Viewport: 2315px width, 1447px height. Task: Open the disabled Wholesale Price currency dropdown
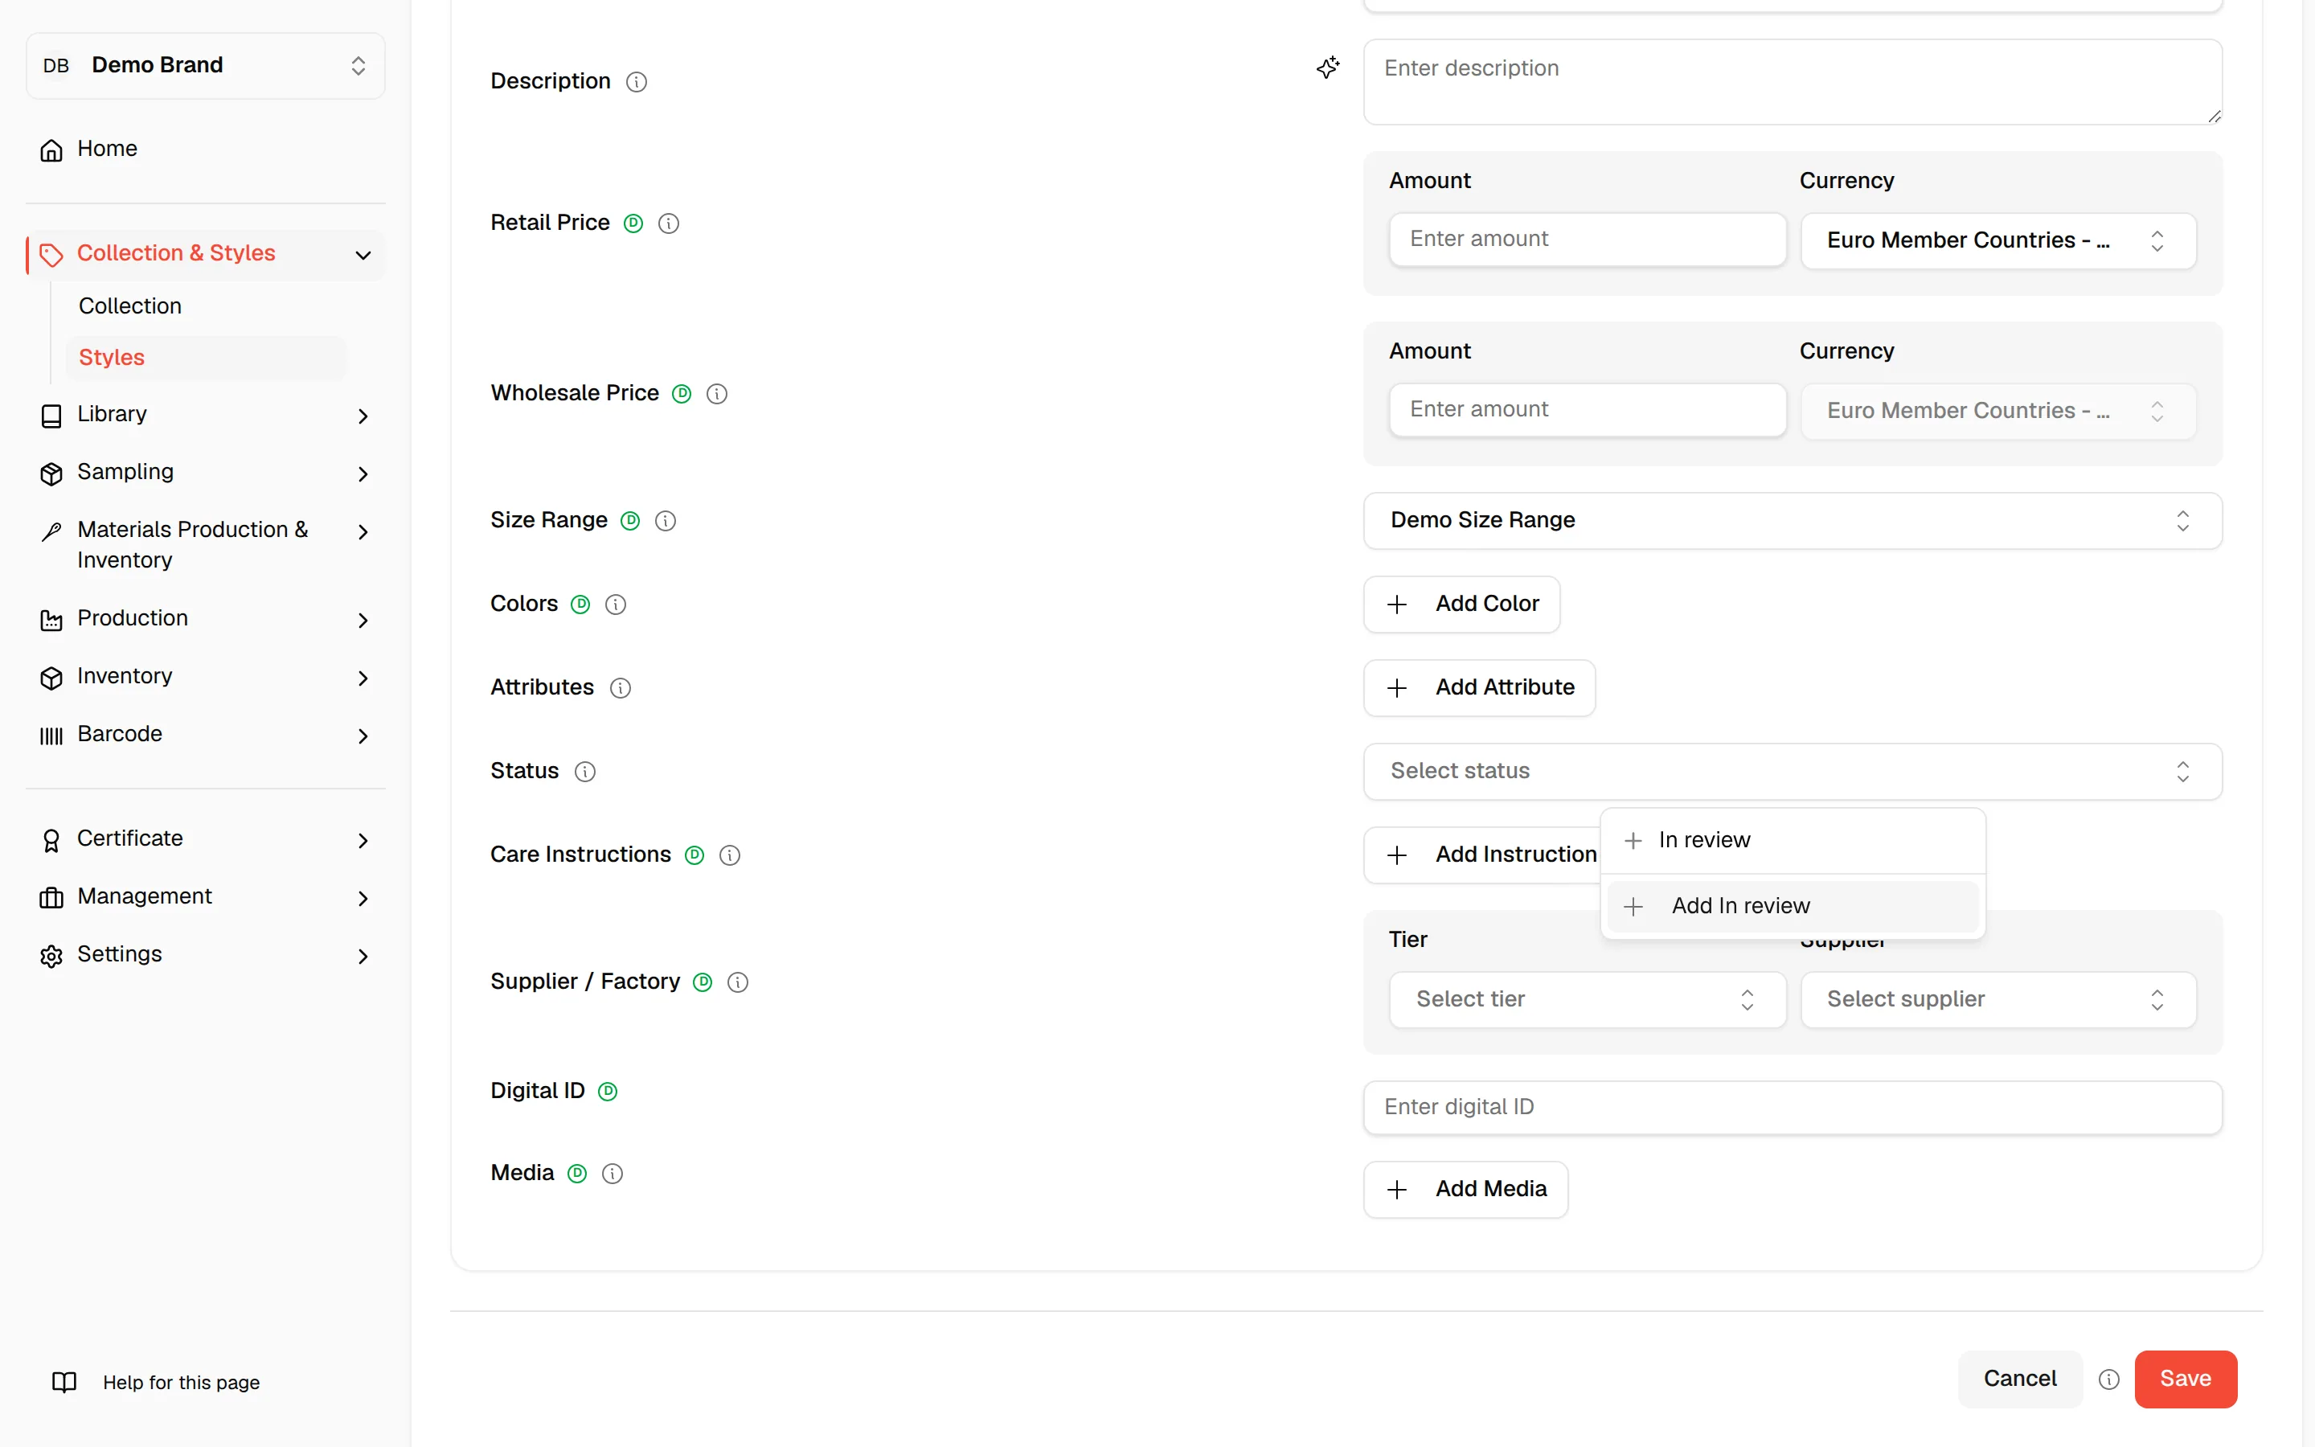(x=1997, y=412)
